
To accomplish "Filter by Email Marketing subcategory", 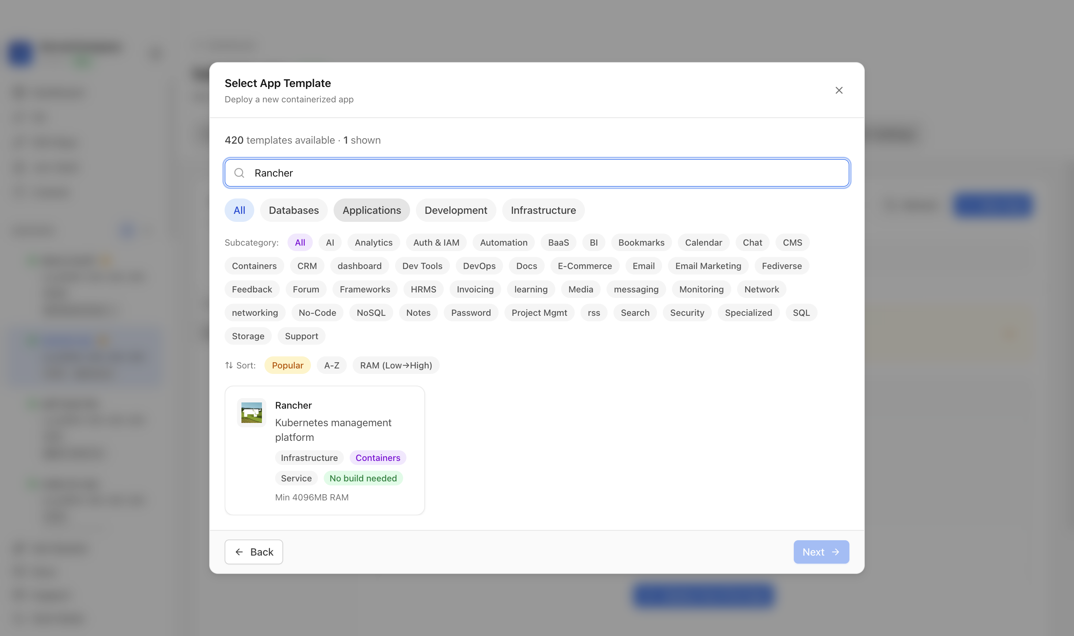I will 708,266.
